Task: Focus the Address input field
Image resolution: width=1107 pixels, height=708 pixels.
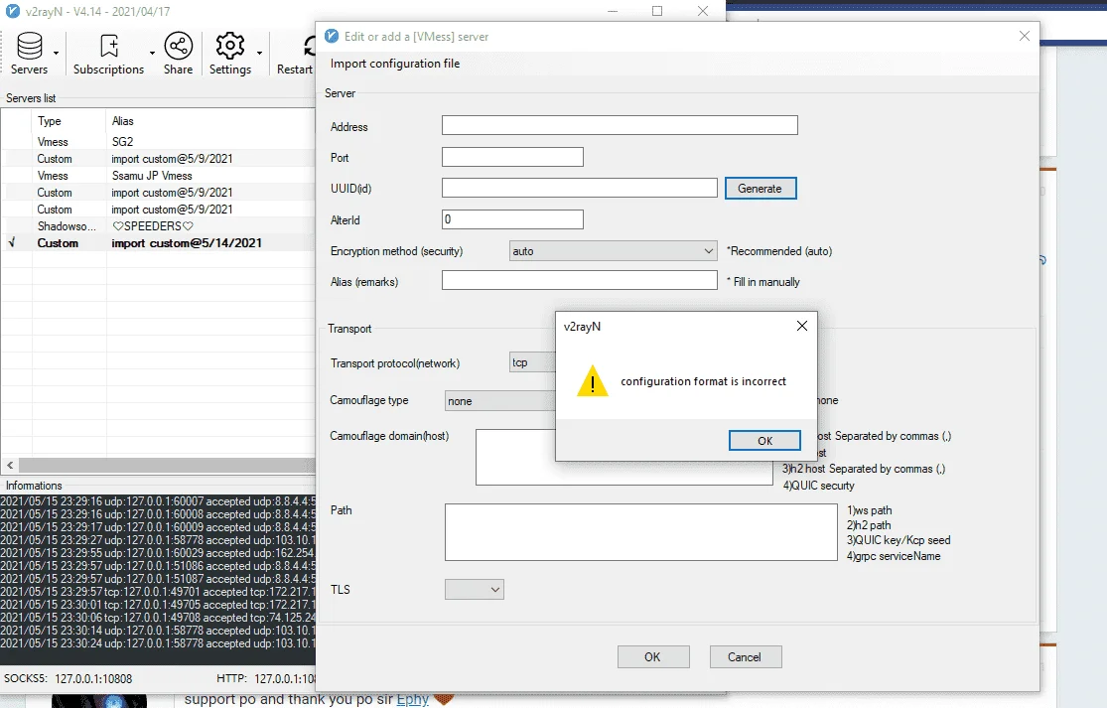Action: tap(620, 126)
